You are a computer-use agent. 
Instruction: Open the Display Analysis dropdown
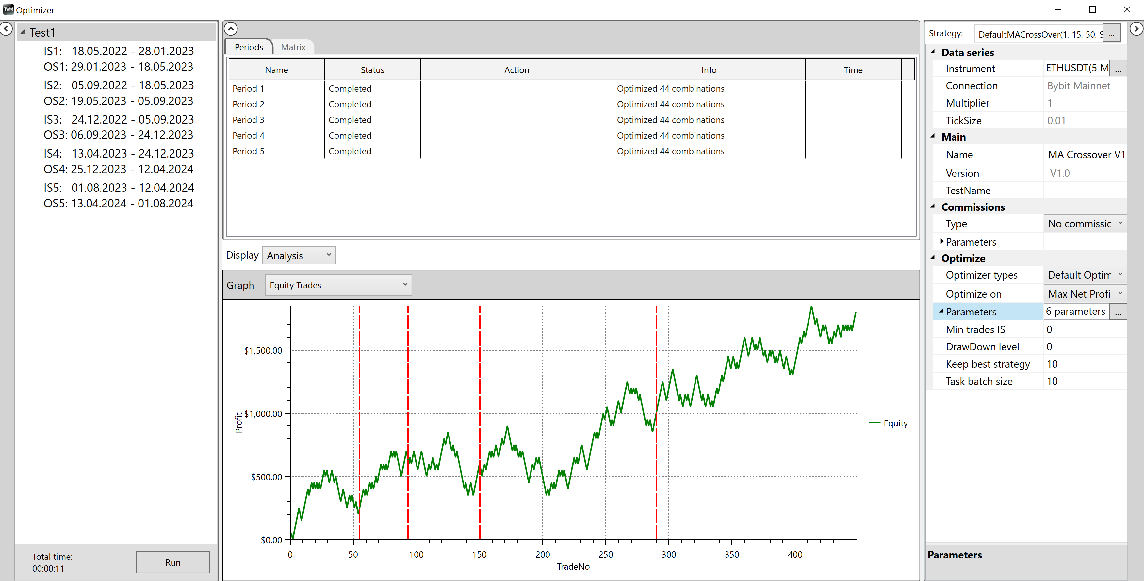299,255
